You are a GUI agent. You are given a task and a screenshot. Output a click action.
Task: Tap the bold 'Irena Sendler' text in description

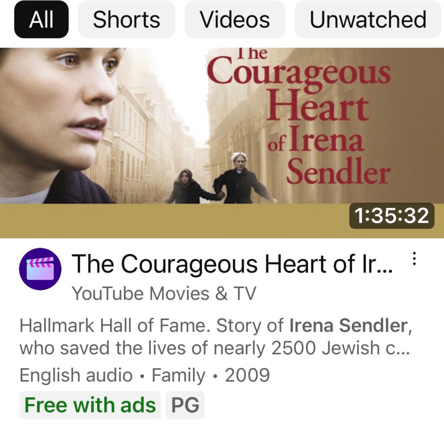pyautogui.click(x=348, y=325)
